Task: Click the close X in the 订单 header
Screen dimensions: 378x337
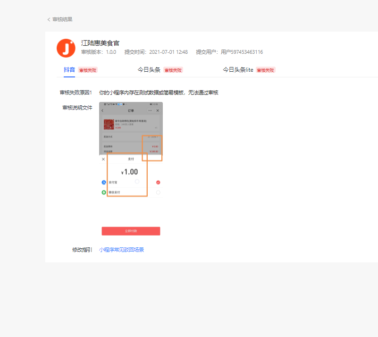Action: tap(158, 110)
